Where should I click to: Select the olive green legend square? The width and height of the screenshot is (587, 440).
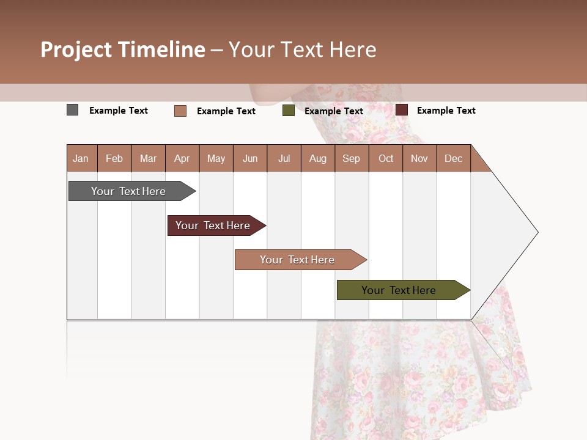(288, 111)
